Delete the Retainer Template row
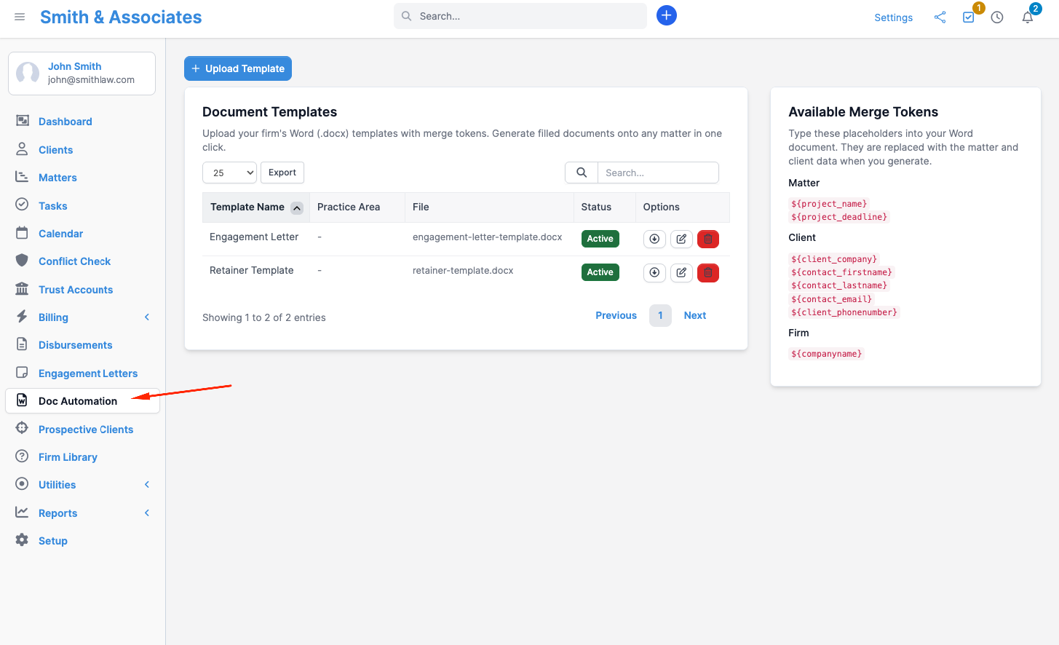1059x645 pixels. point(708,272)
